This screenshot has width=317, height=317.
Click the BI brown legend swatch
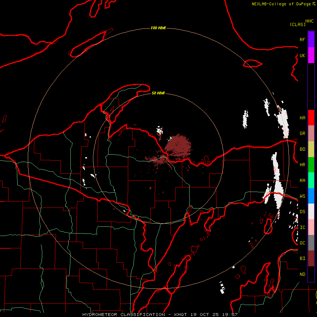tap(311, 259)
